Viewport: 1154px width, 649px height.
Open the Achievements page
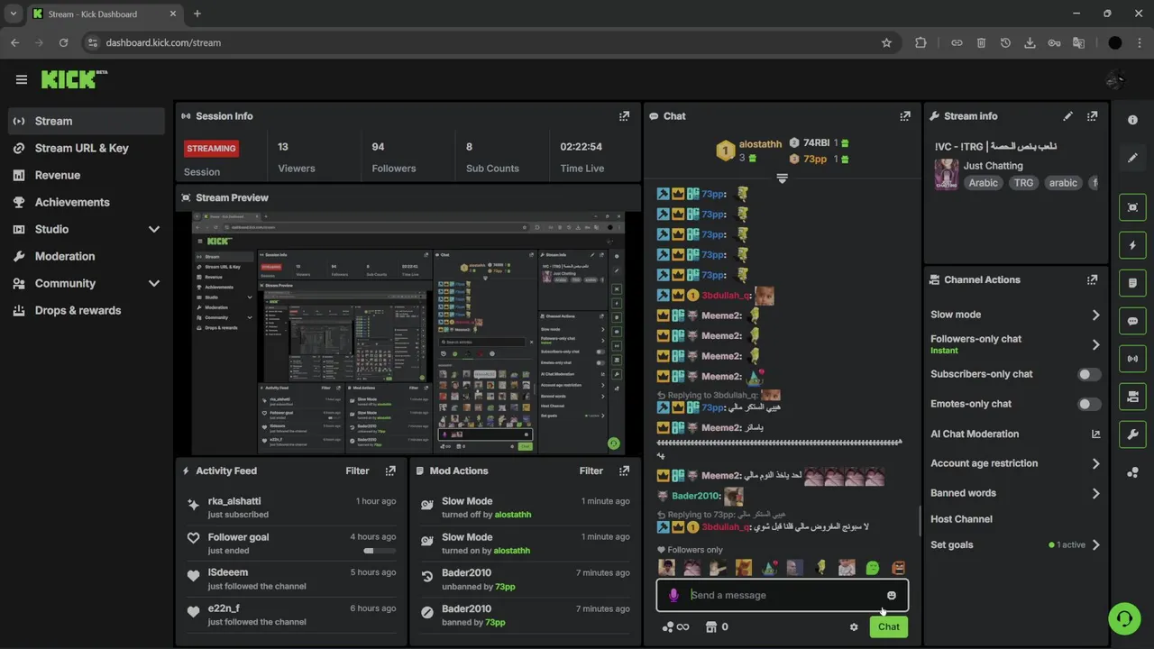pos(87,202)
